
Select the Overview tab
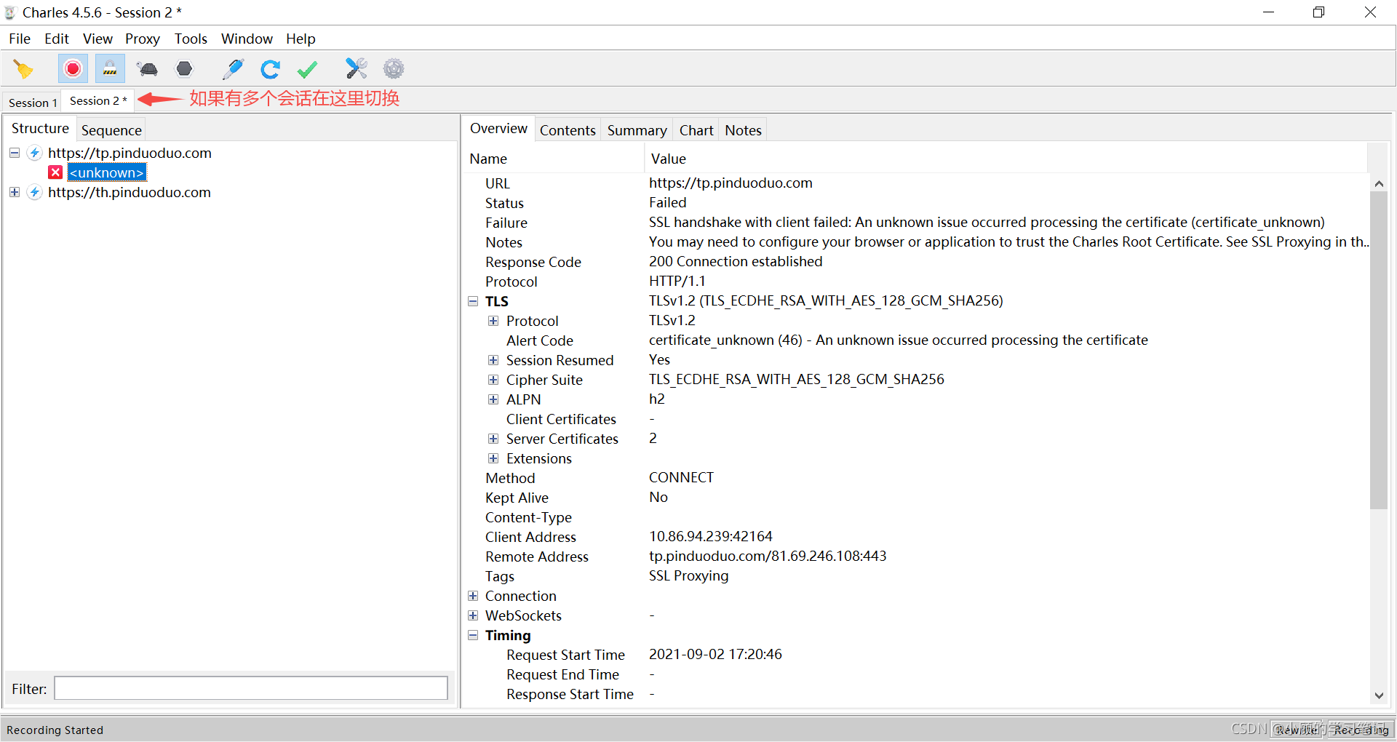(x=498, y=129)
